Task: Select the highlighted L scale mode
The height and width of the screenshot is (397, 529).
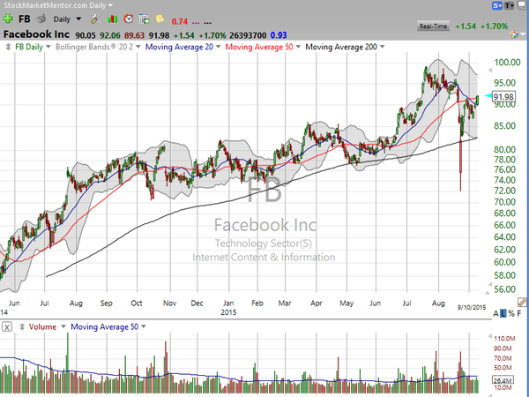Action: click(x=503, y=313)
